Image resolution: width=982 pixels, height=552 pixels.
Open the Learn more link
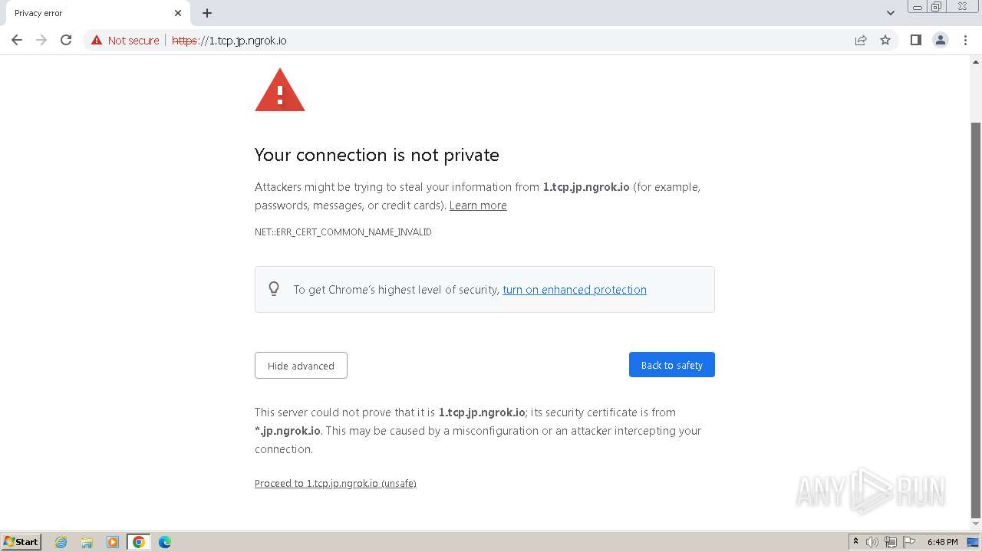point(478,205)
